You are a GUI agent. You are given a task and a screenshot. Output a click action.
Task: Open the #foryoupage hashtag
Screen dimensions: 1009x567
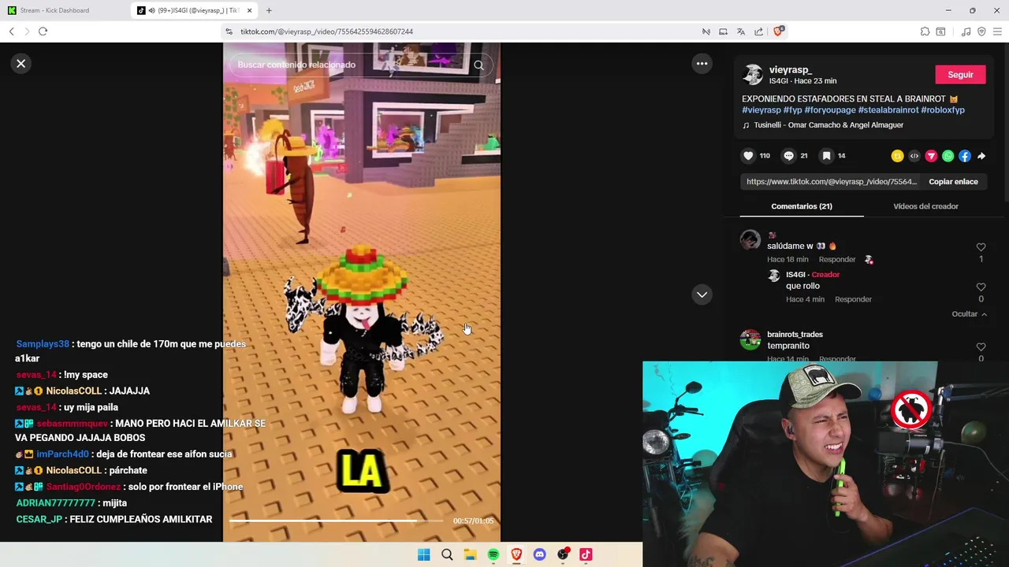click(830, 110)
